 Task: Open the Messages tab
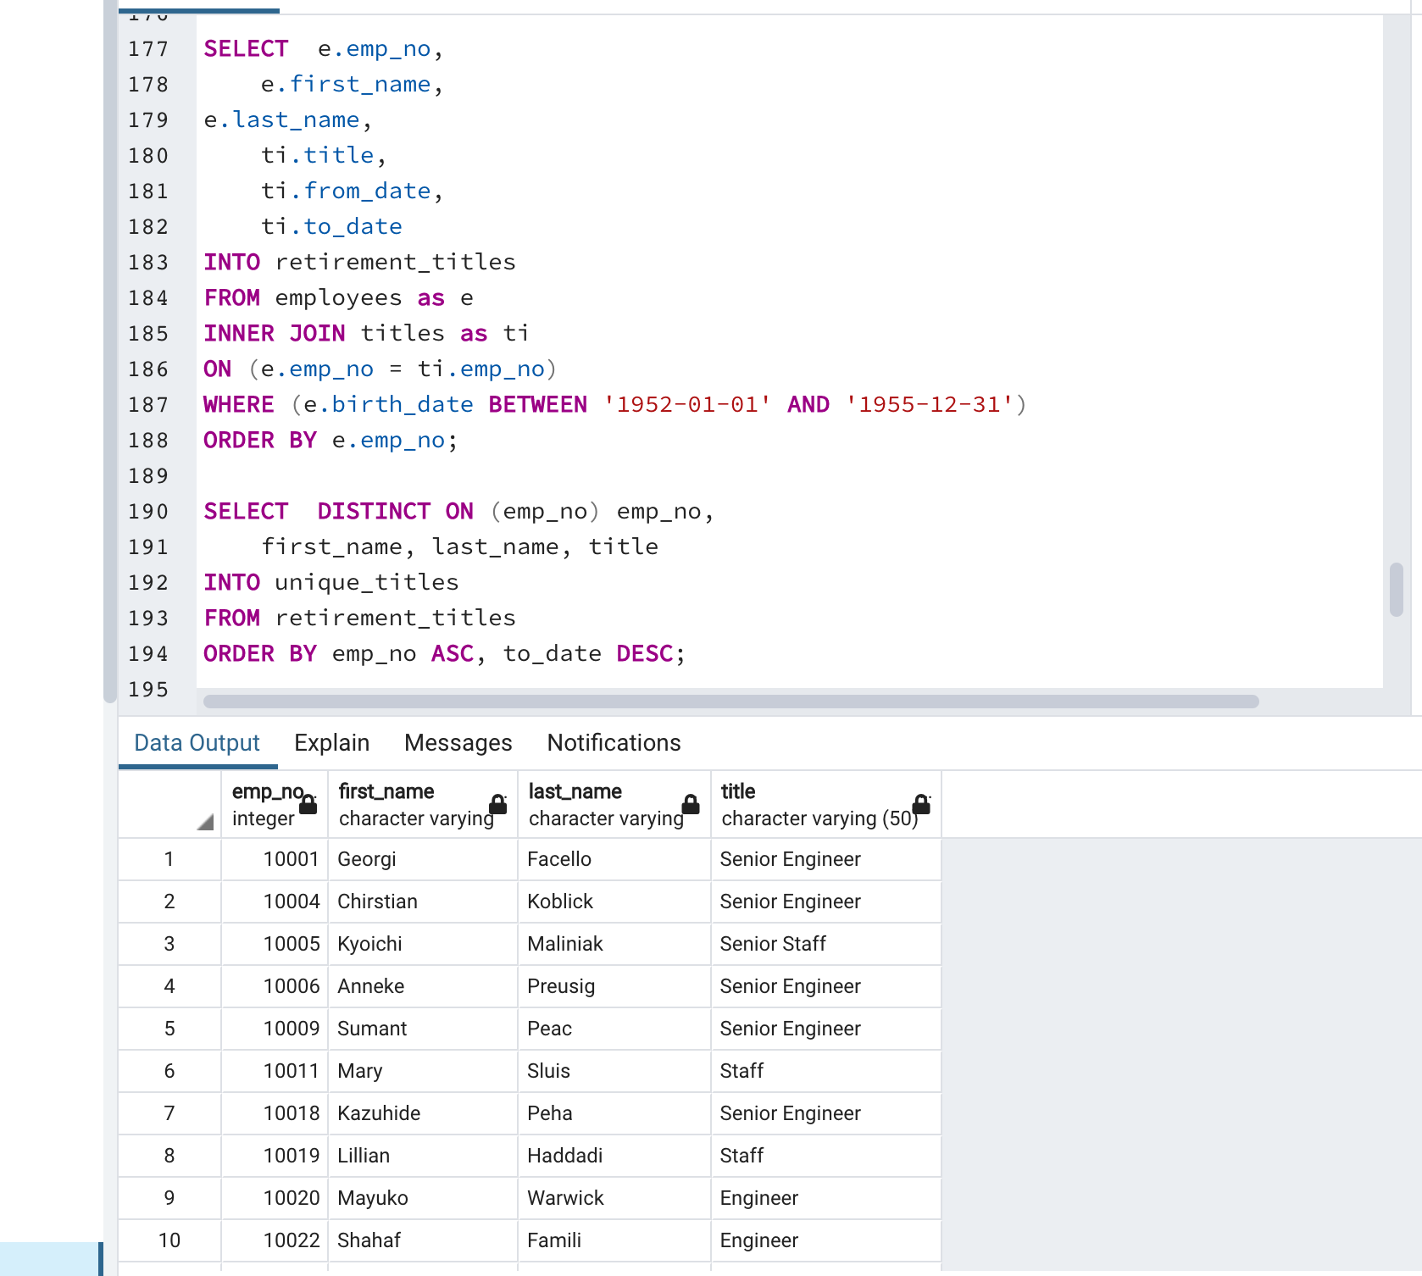pos(458,743)
